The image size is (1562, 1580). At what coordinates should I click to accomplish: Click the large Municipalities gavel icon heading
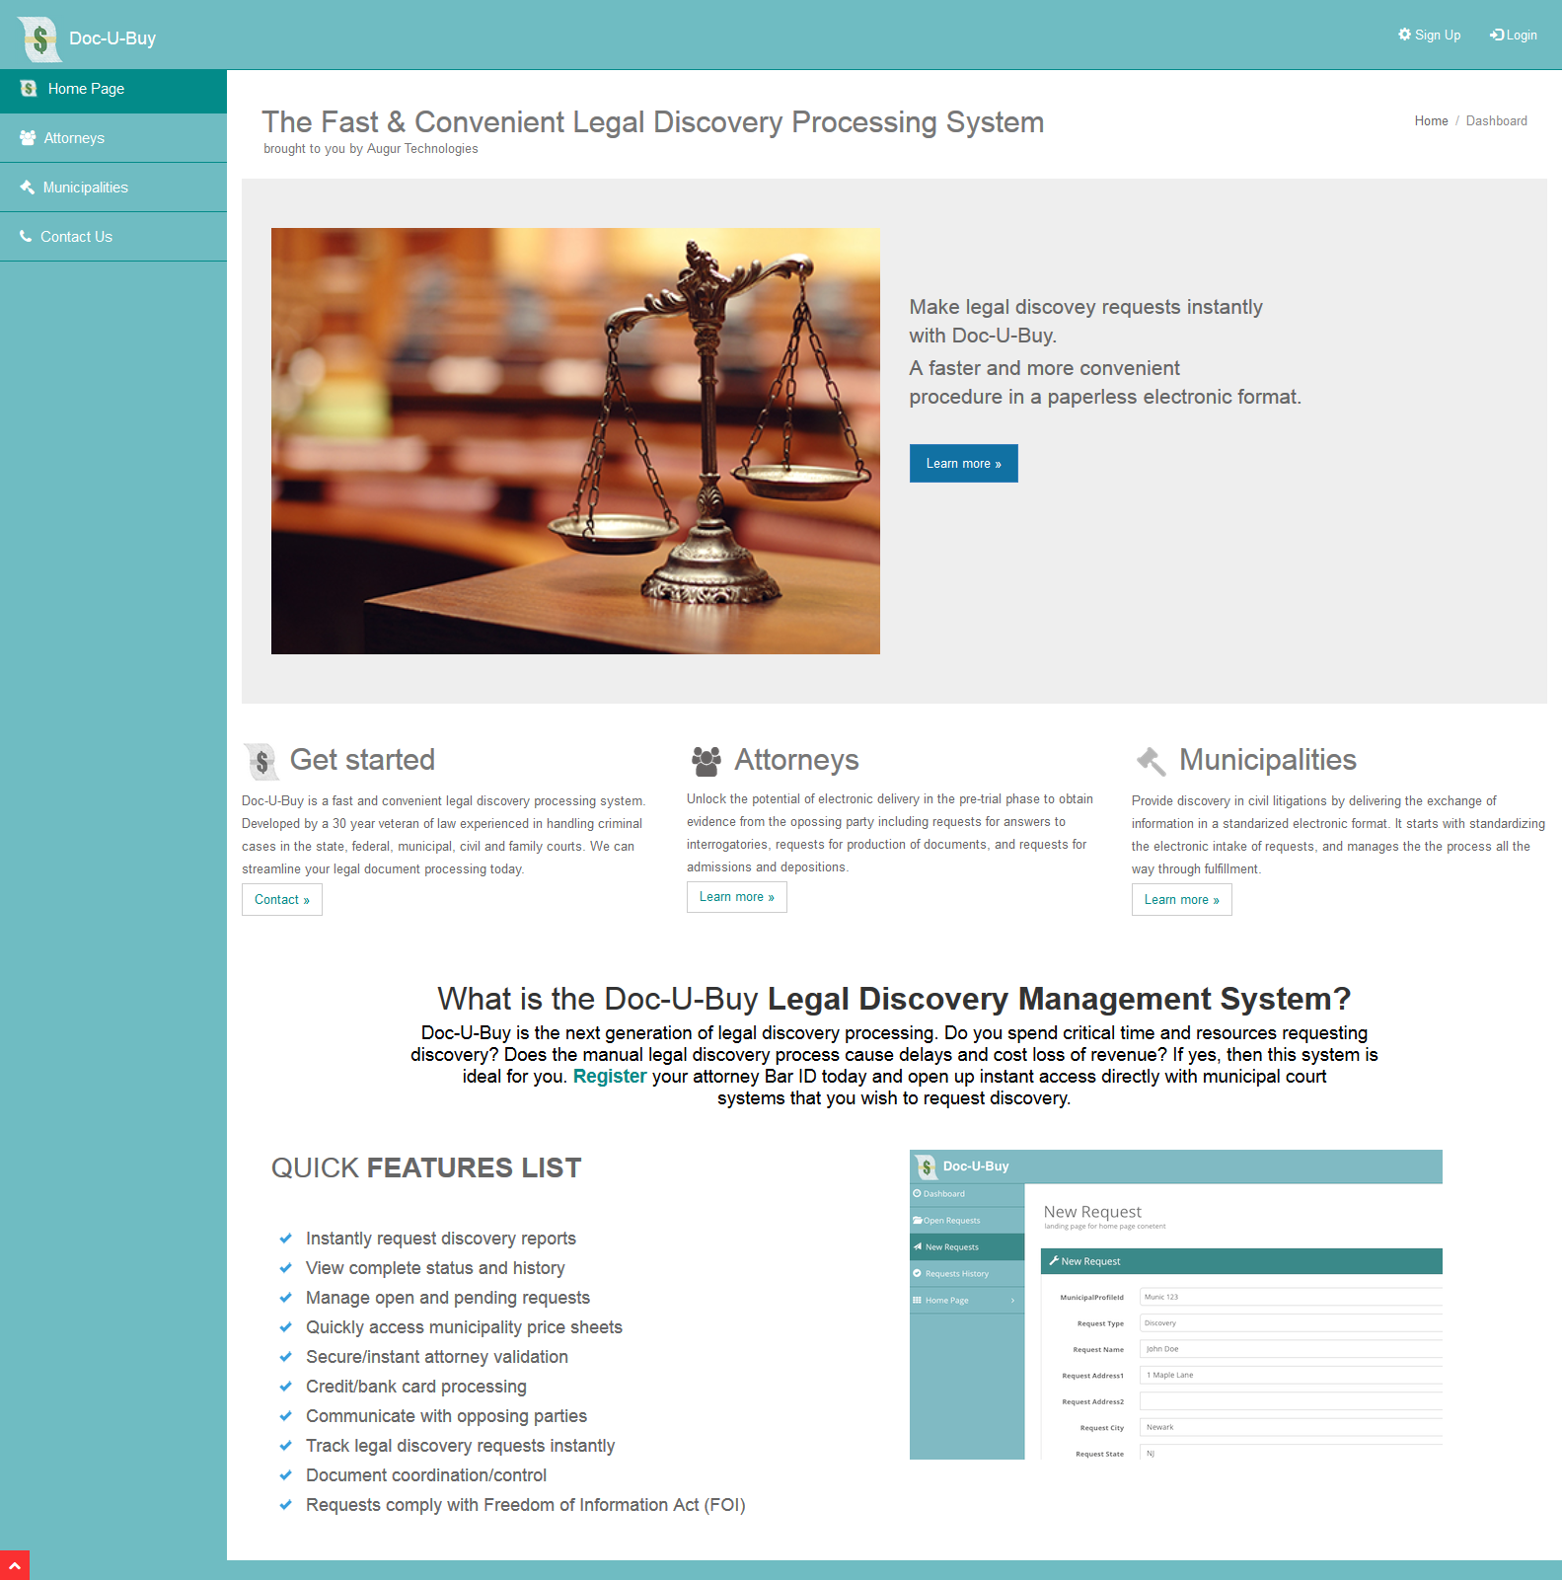tap(1151, 761)
